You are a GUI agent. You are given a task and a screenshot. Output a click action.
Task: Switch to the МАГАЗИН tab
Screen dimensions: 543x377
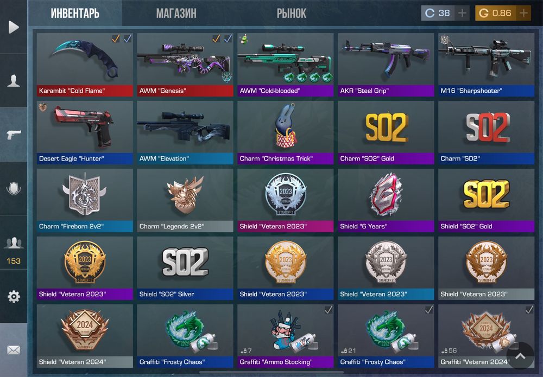tap(176, 14)
